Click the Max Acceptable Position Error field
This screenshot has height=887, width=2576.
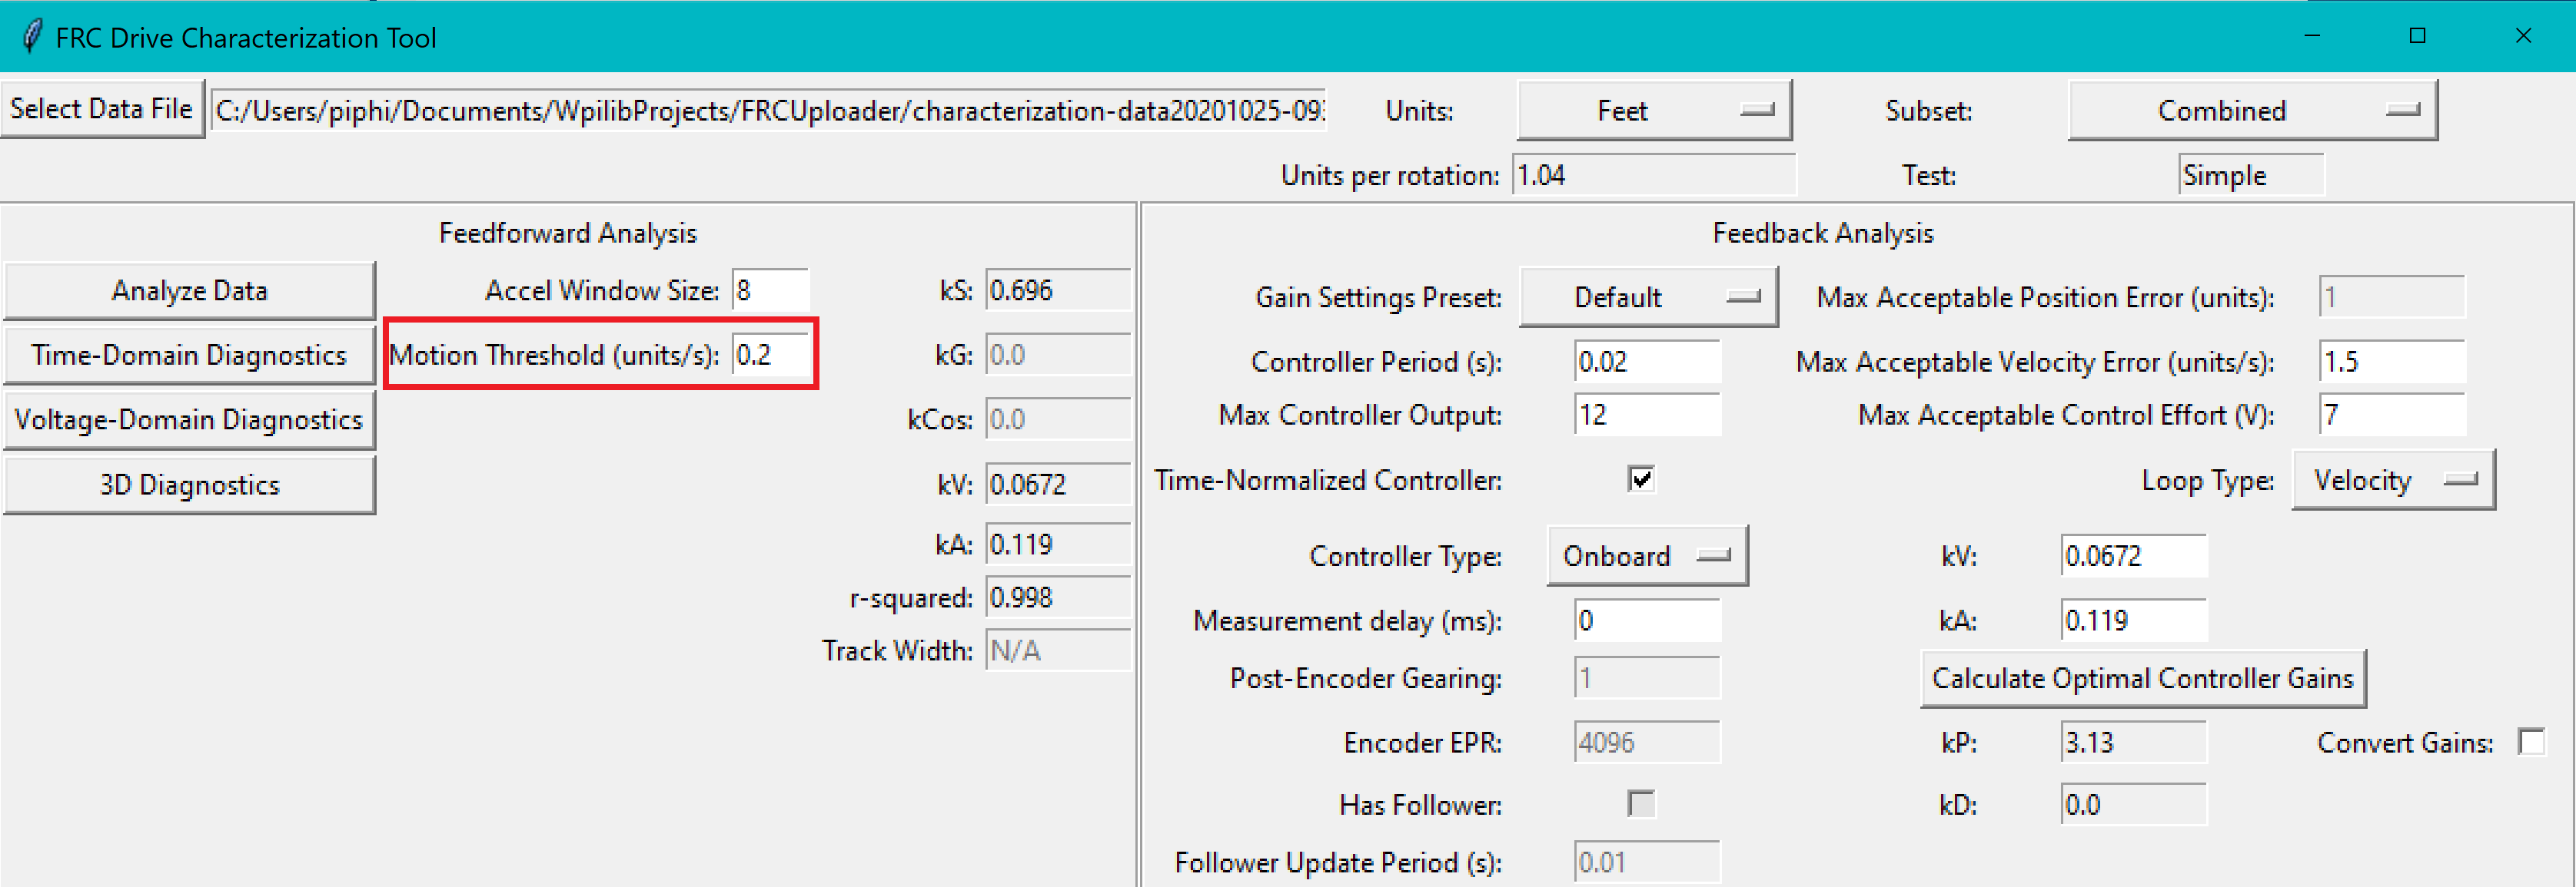point(2392,296)
